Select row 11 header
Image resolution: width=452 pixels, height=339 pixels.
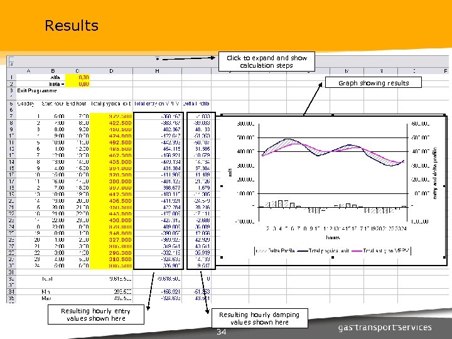11,143
